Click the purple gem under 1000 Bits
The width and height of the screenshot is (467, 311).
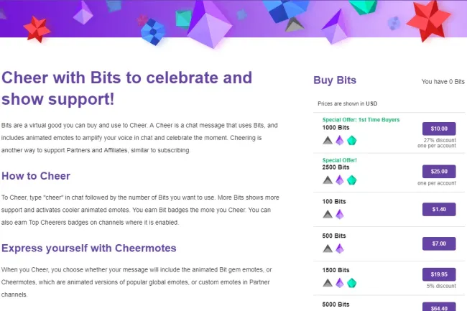339,140
